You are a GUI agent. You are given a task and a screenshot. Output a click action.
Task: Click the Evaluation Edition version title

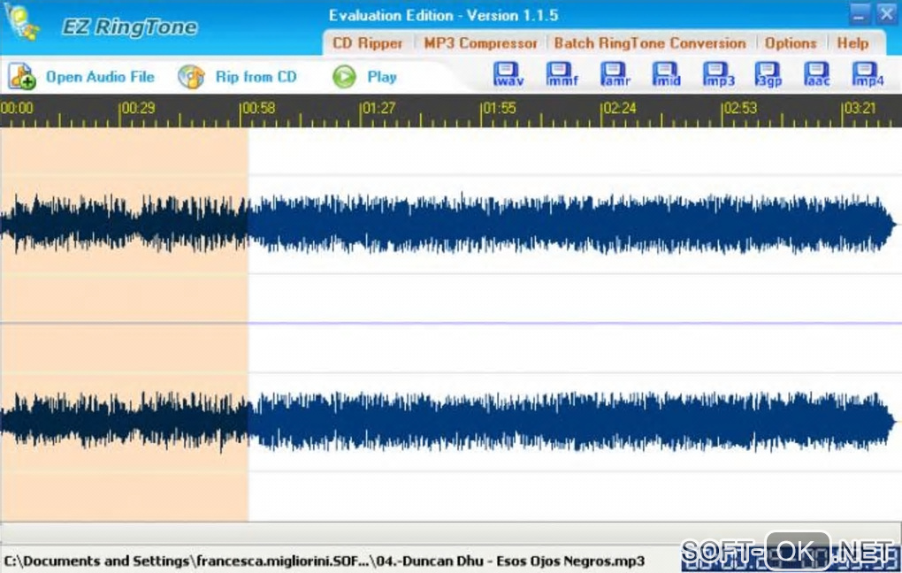coord(443,16)
